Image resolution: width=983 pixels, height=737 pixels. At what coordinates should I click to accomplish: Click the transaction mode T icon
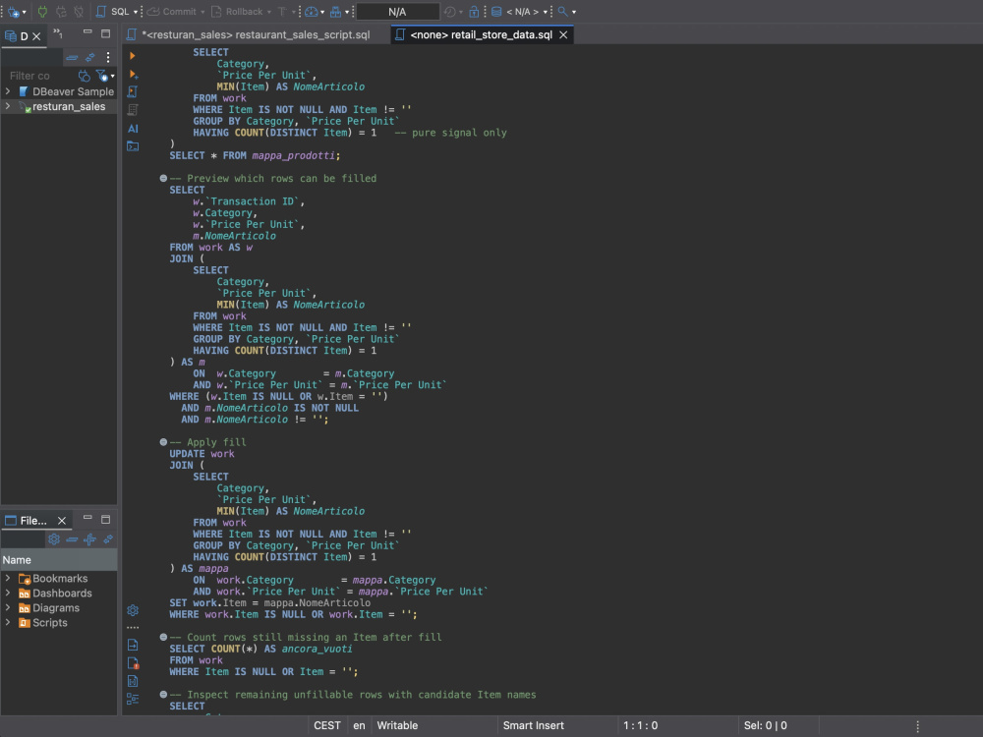(282, 11)
